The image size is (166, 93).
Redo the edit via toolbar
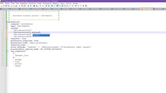[31, 6]
